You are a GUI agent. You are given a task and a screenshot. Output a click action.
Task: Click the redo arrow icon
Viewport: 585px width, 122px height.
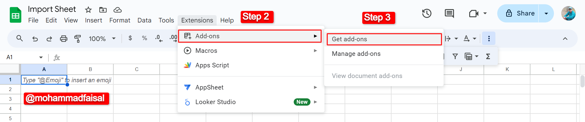coord(49,39)
